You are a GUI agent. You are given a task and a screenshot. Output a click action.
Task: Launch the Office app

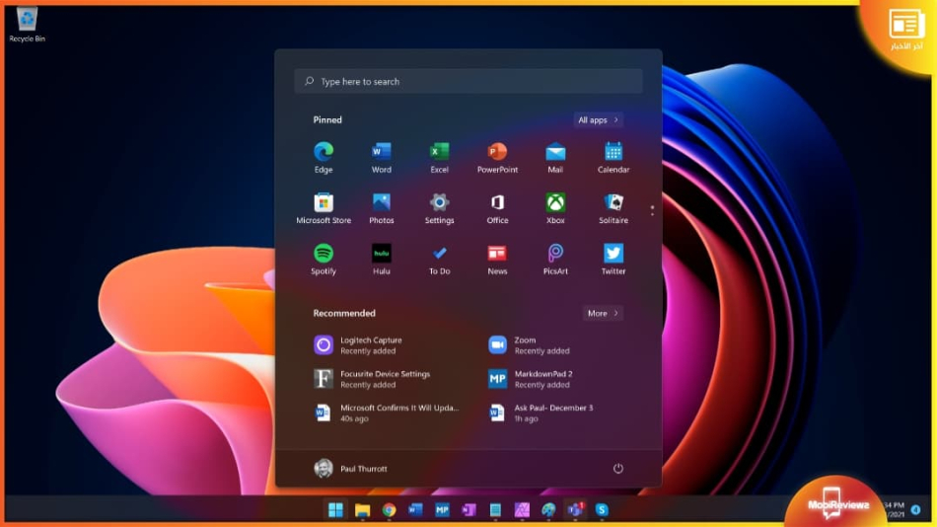(497, 209)
